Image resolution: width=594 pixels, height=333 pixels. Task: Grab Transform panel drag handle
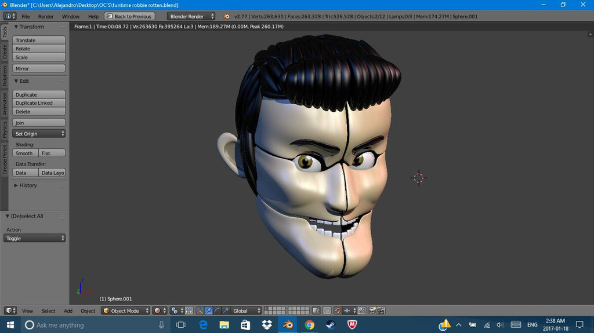click(x=61, y=27)
